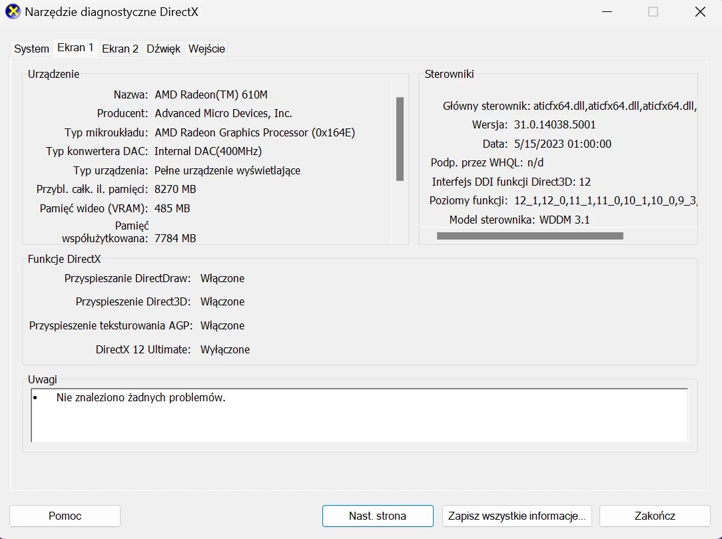Click the teksturowania AGP Włączone value
This screenshot has width=722, height=539.
click(222, 326)
